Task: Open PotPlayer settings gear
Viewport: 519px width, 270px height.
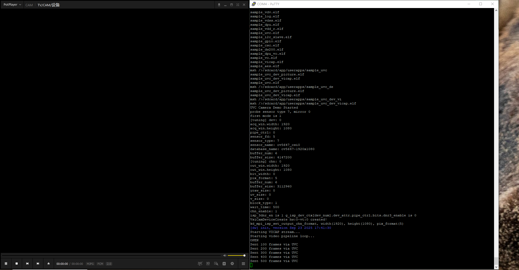Action: click(x=232, y=264)
